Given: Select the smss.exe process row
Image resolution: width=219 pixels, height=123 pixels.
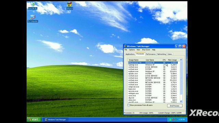Looking at the screenshot, I should 153,100.
